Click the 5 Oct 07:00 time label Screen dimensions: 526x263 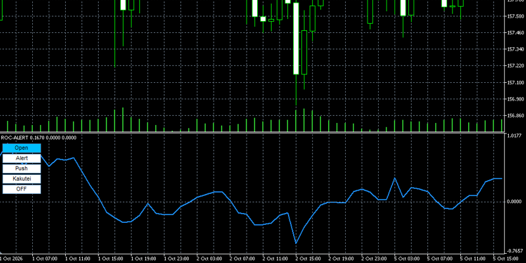439,258
